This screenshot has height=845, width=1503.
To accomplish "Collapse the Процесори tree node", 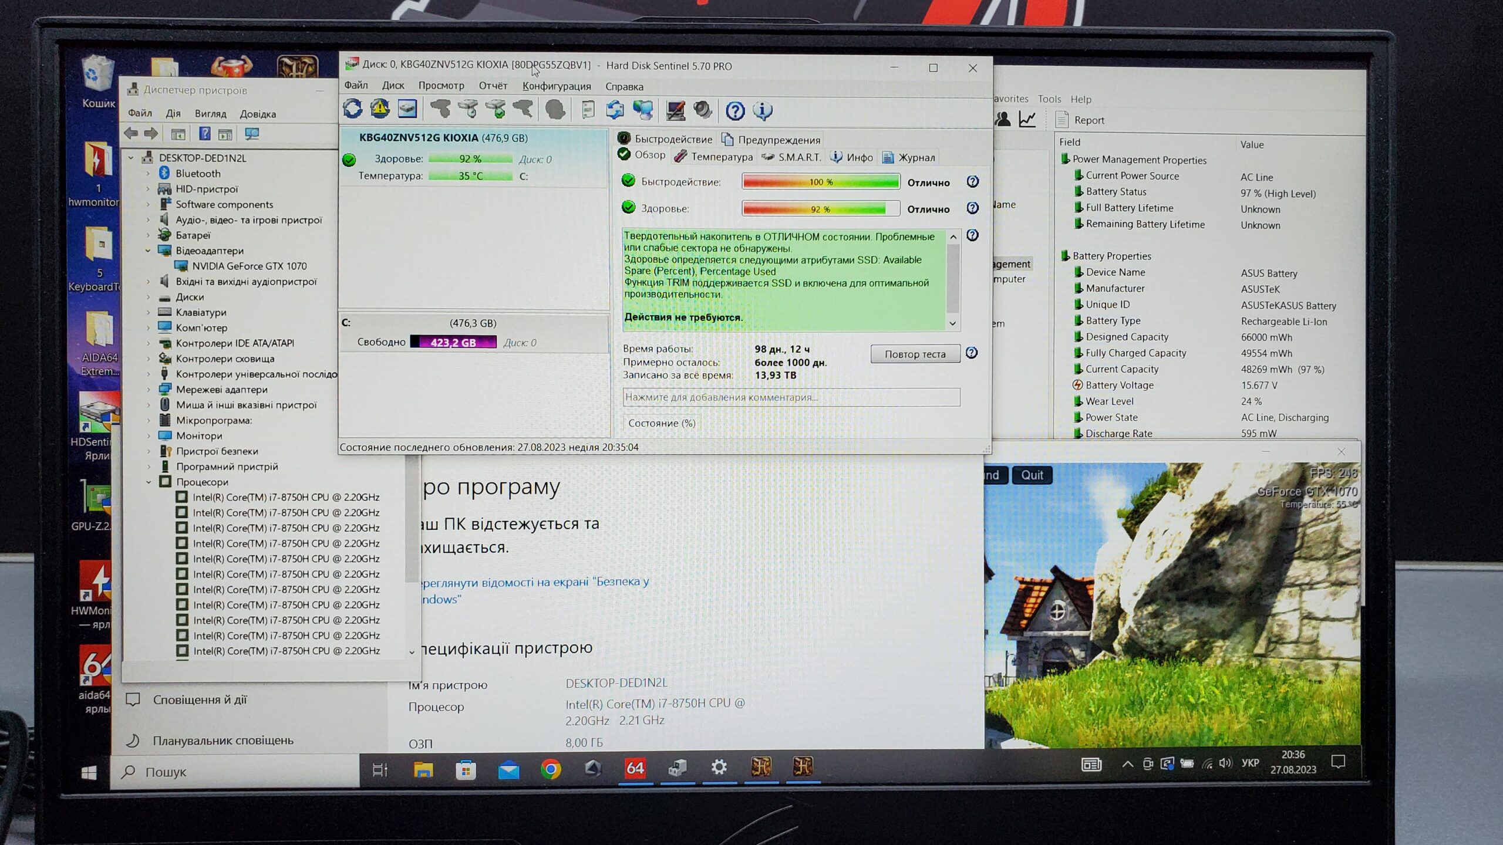I will click(149, 482).
